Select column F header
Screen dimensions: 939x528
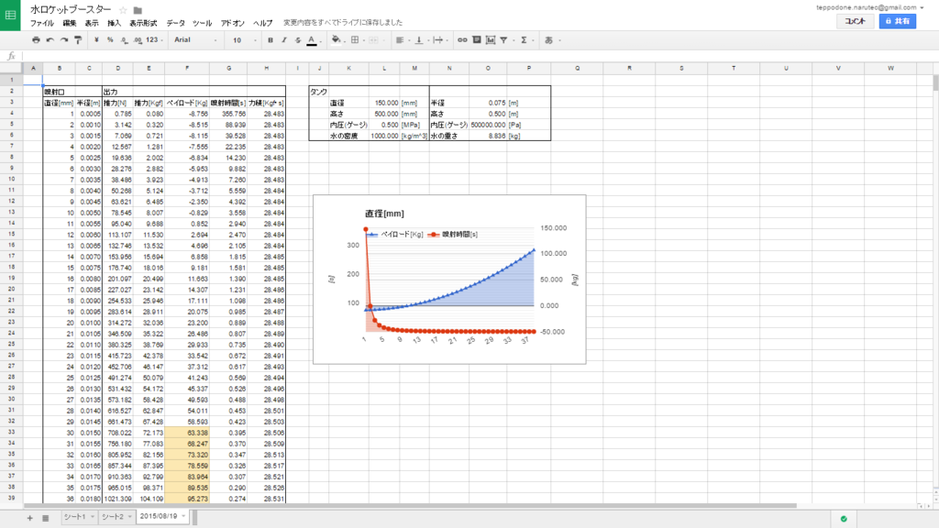coord(187,68)
